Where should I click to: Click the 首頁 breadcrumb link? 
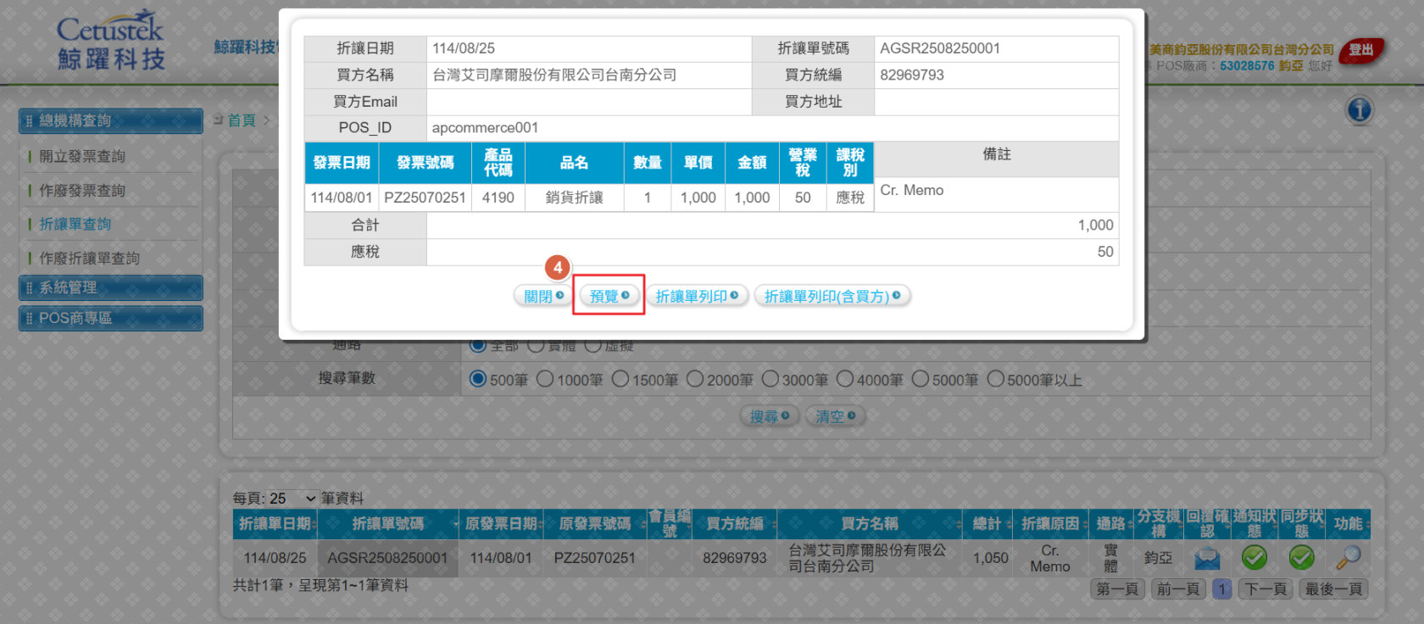242,120
